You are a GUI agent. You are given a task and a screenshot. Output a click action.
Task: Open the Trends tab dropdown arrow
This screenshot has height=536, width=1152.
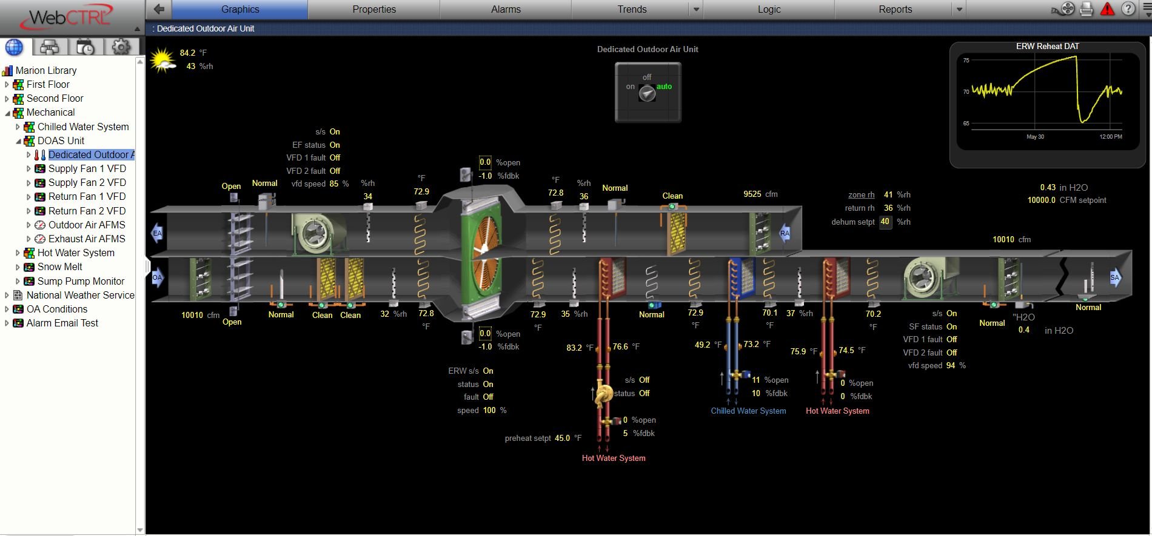[x=696, y=10]
